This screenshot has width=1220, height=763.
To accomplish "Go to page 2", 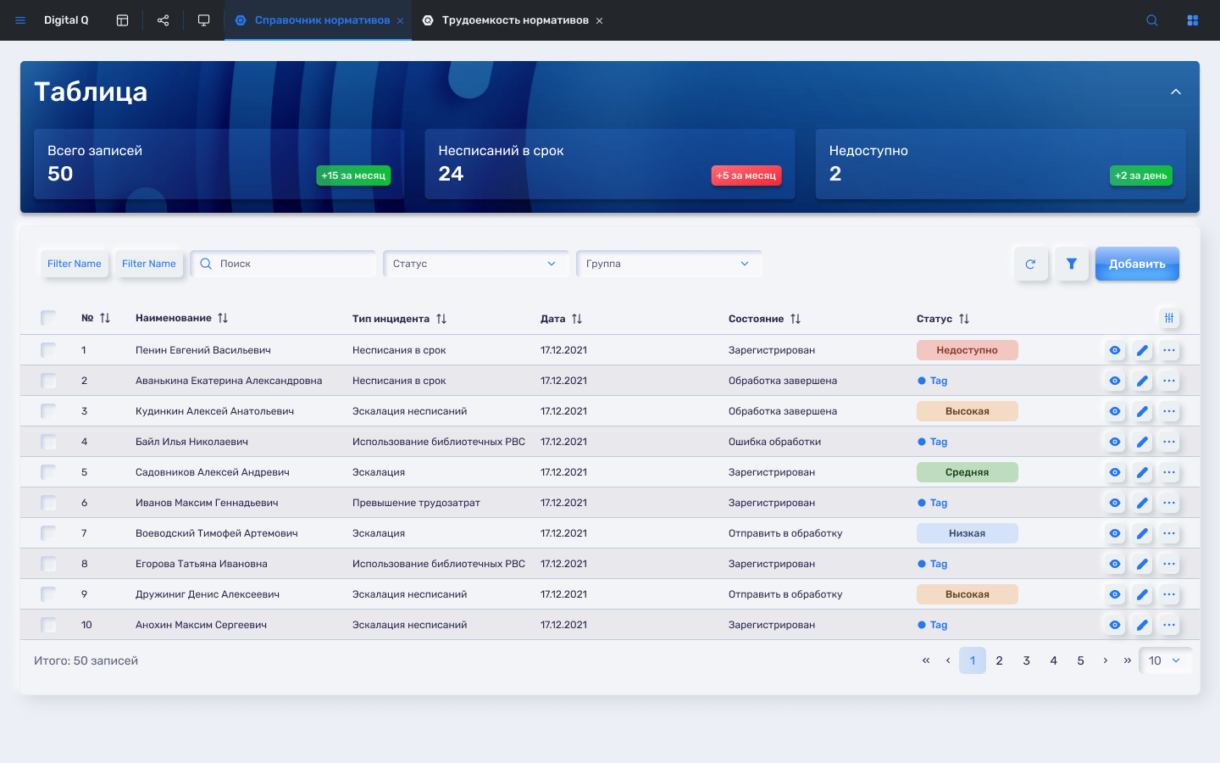I will [1000, 660].
